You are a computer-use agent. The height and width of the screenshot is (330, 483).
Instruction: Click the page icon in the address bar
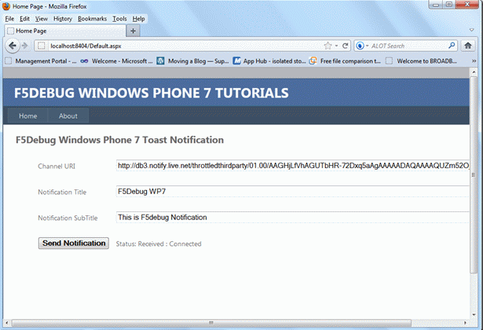point(42,46)
